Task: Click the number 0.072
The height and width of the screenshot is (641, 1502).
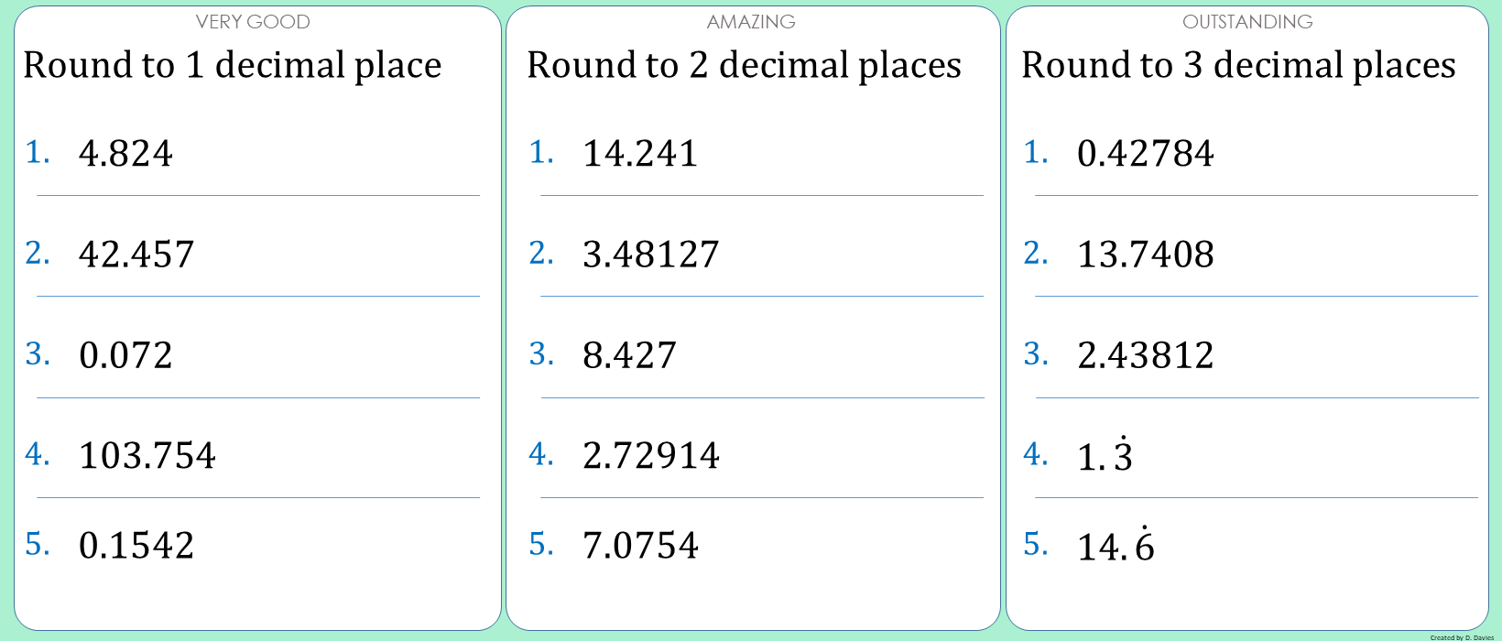Action: [x=125, y=355]
